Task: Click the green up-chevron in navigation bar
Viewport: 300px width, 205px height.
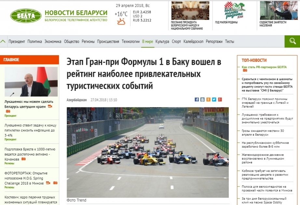Action: [3, 41]
